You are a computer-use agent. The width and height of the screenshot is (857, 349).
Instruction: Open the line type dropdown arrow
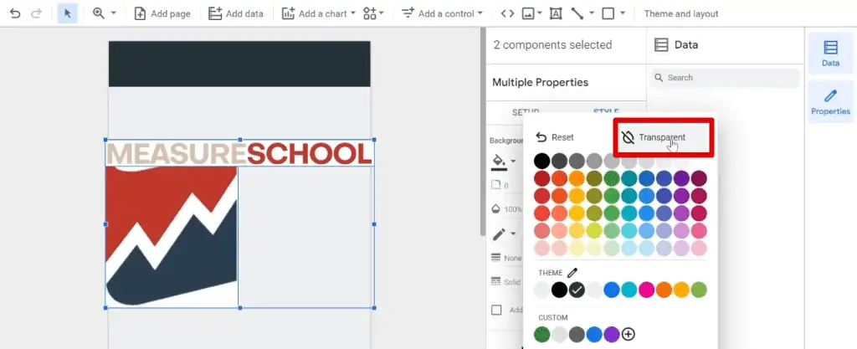(592, 13)
